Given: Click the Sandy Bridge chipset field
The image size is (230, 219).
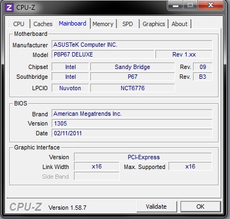Looking at the screenshot, I should 133,67.
